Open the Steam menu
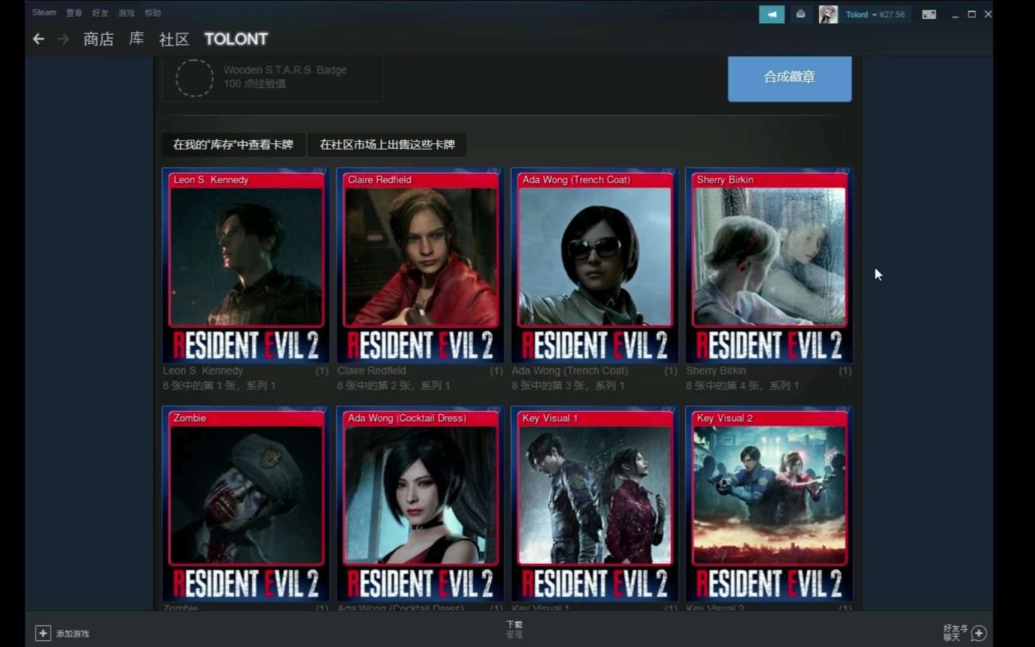 pos(44,13)
